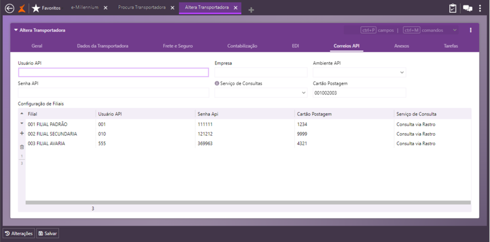
Task: Open the Altera Transportadora panel options menu
Action: click(471, 30)
